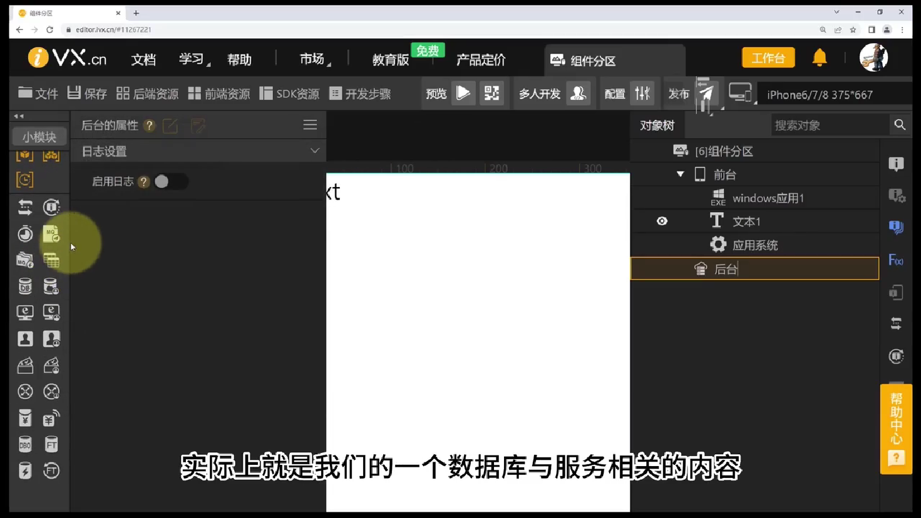Open the info bubble panel in right sidebar
The image size is (921, 518).
pyautogui.click(x=896, y=164)
